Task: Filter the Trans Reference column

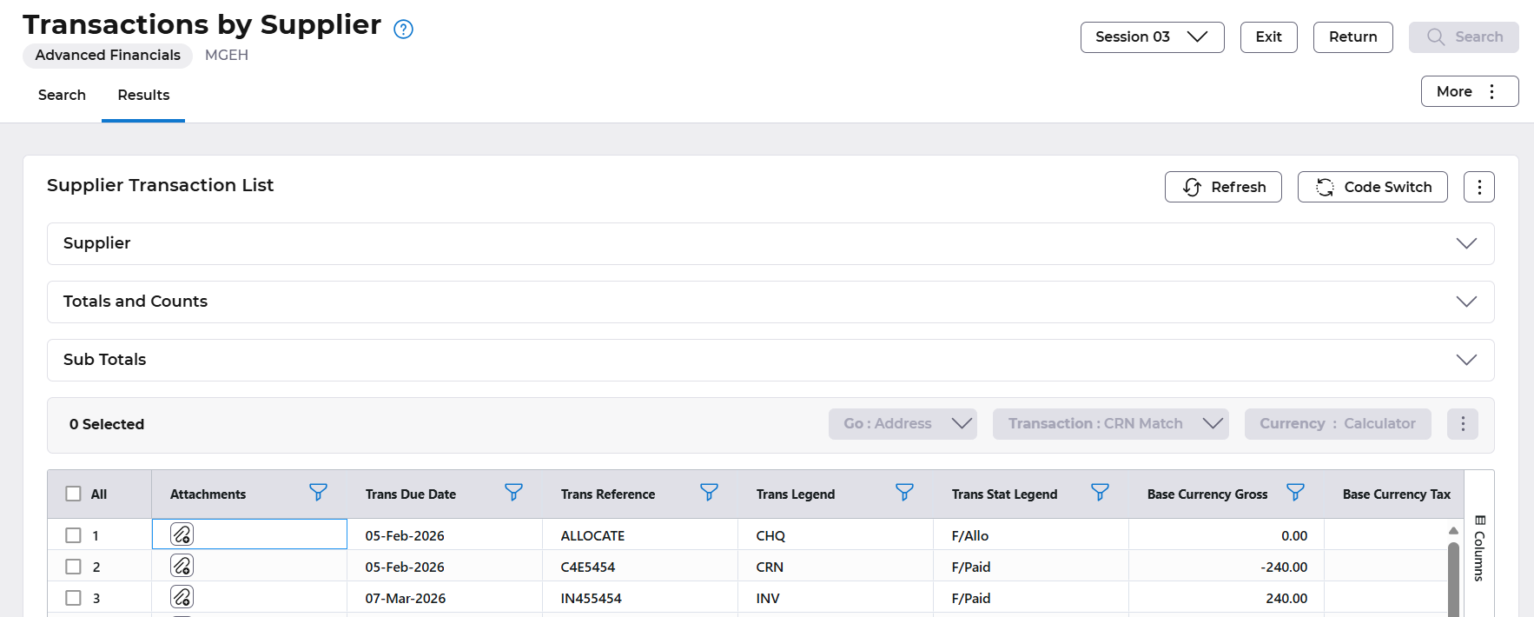Action: pyautogui.click(x=709, y=493)
